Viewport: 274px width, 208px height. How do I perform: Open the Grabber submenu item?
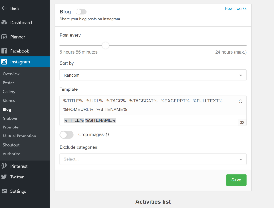click(10, 118)
